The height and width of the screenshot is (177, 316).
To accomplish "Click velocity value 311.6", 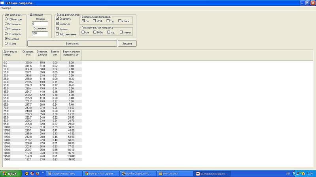I will coord(28,66).
